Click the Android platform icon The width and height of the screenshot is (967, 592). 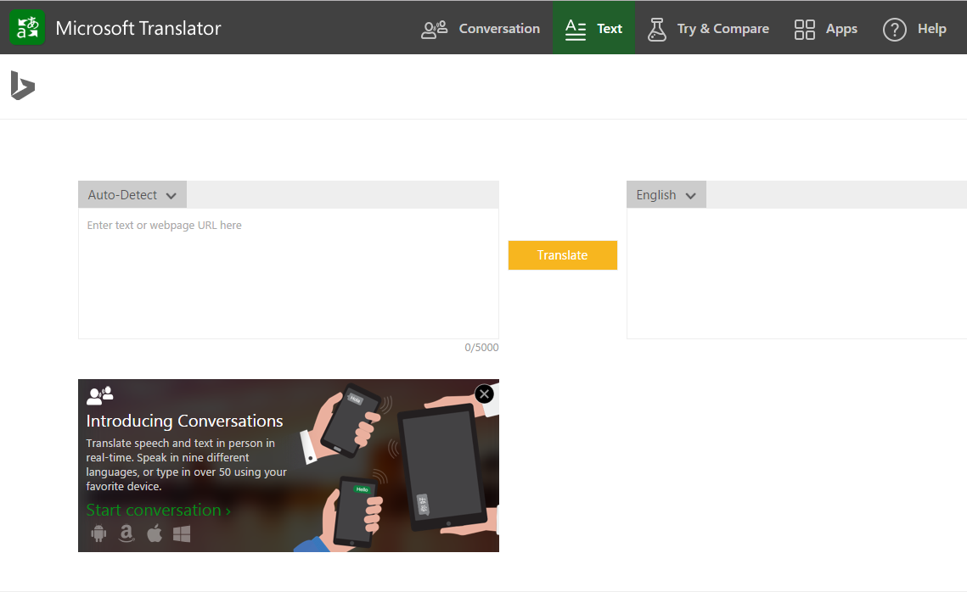[x=98, y=533]
